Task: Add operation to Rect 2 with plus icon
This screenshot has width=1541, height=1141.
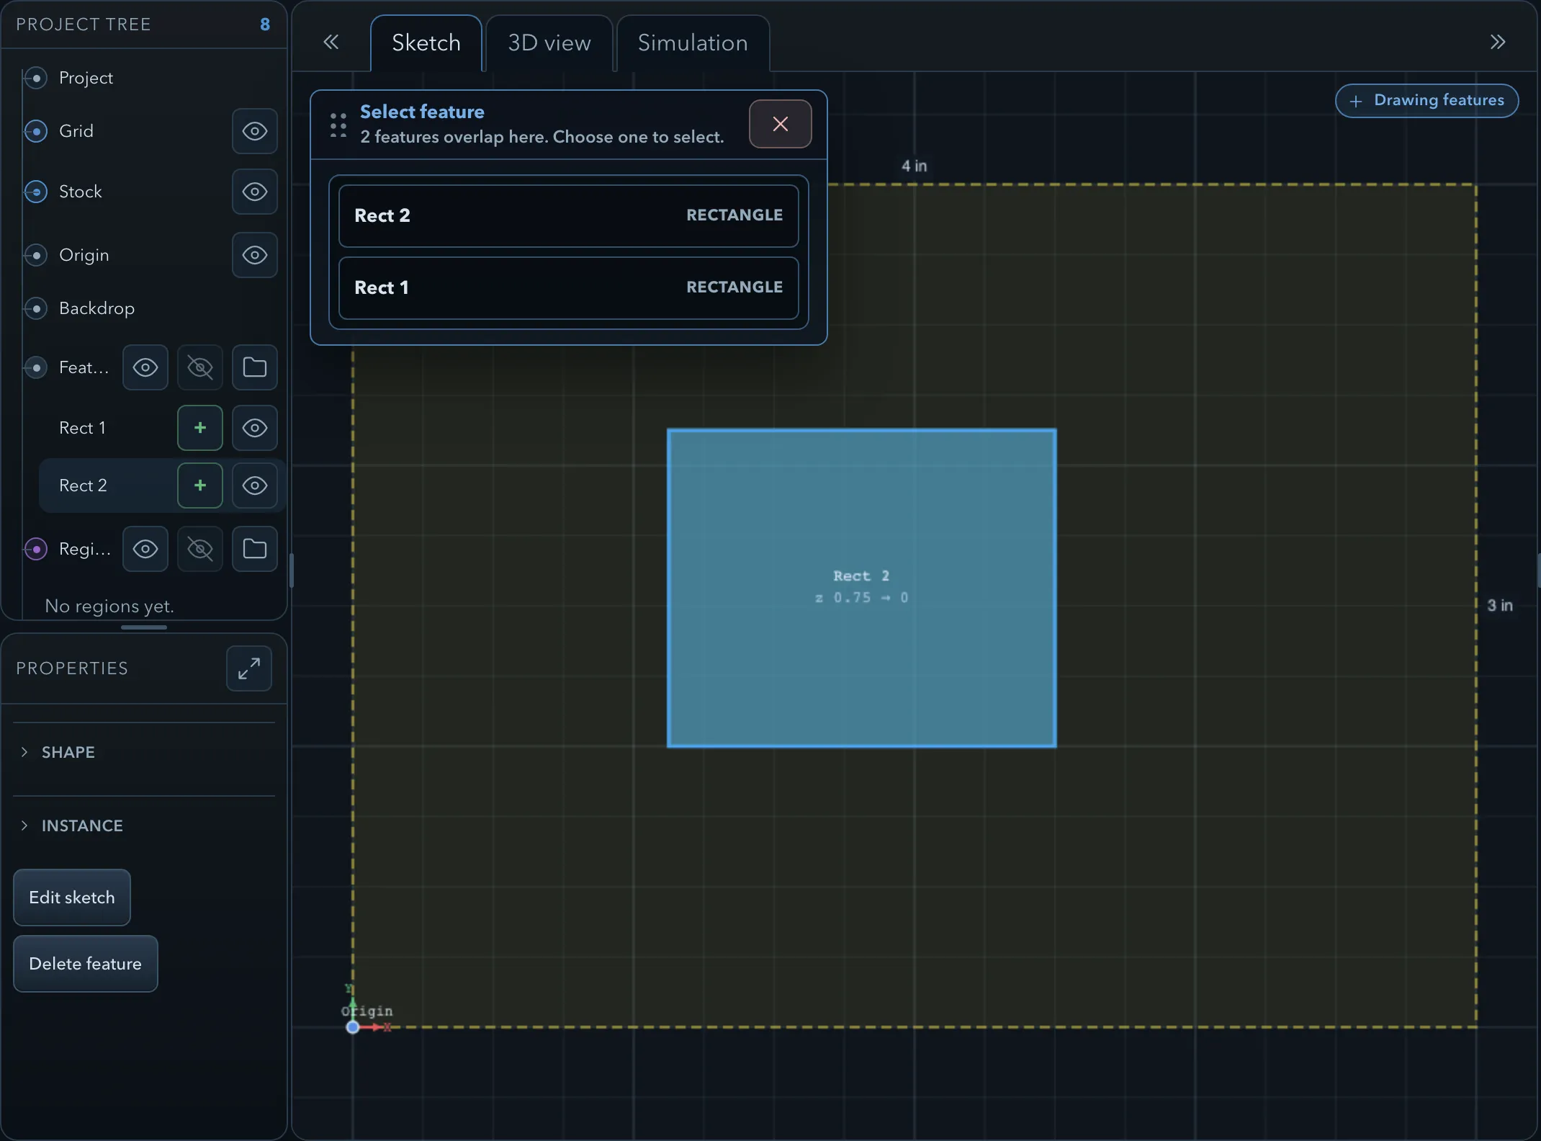Action: 200,486
